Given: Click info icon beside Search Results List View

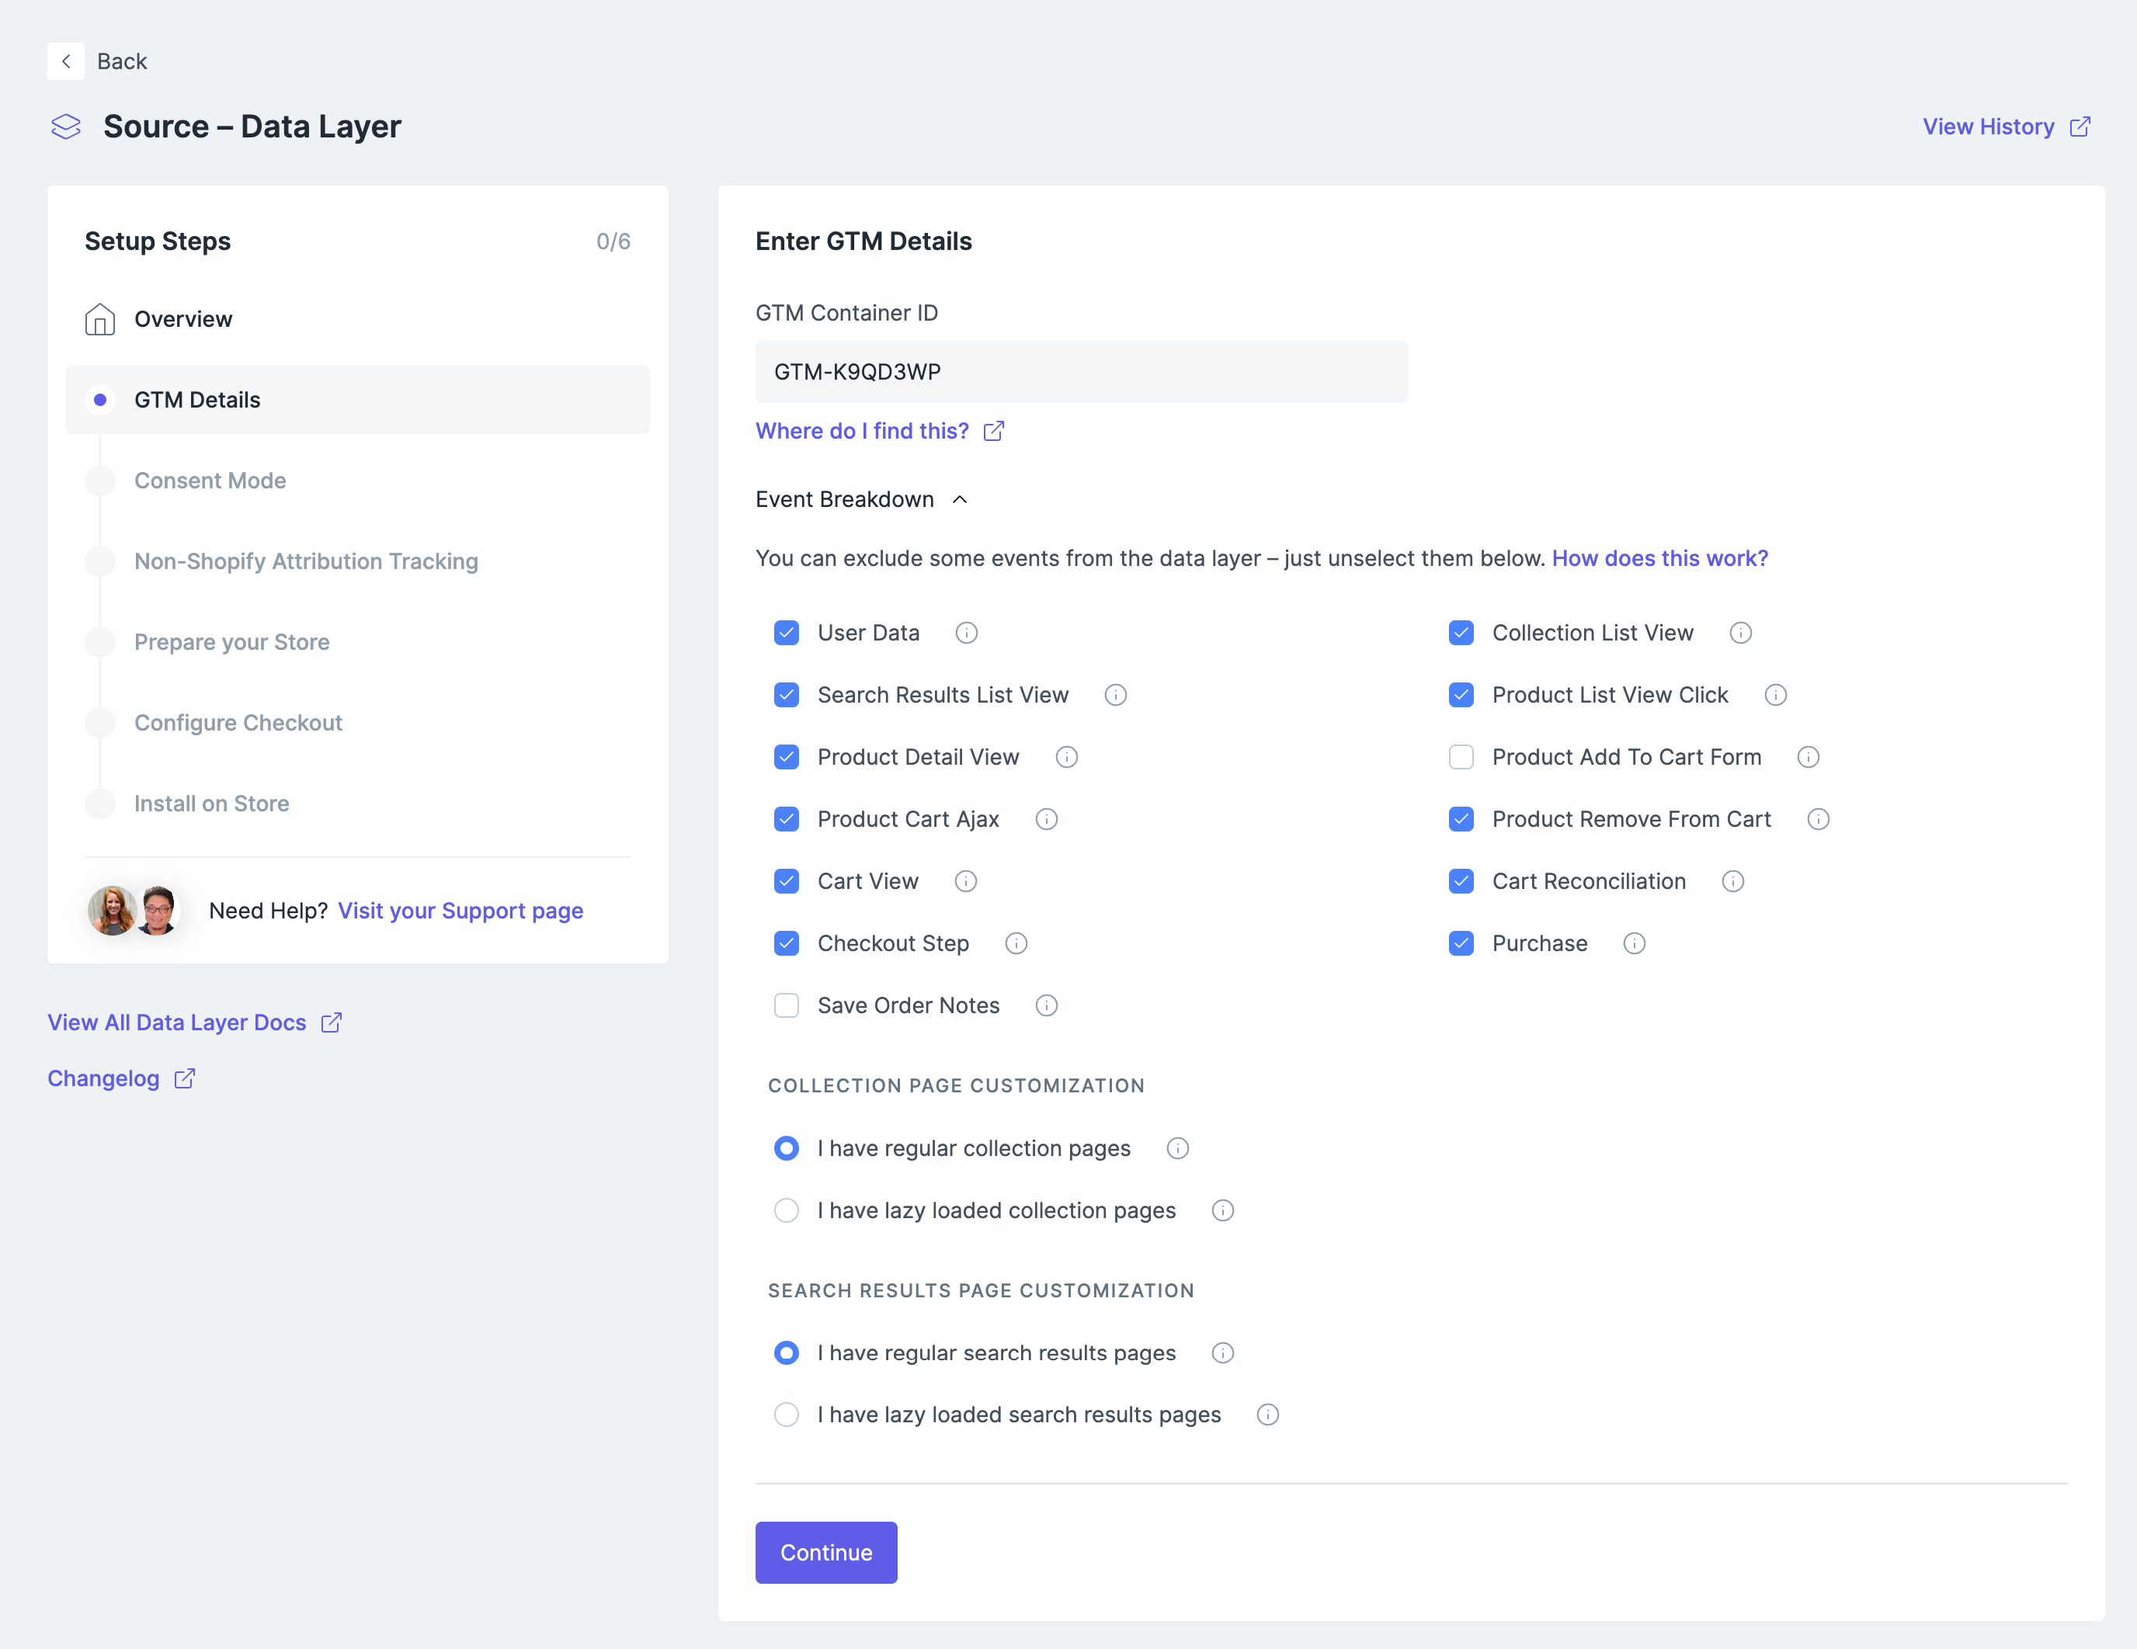Looking at the screenshot, I should [x=1114, y=696].
